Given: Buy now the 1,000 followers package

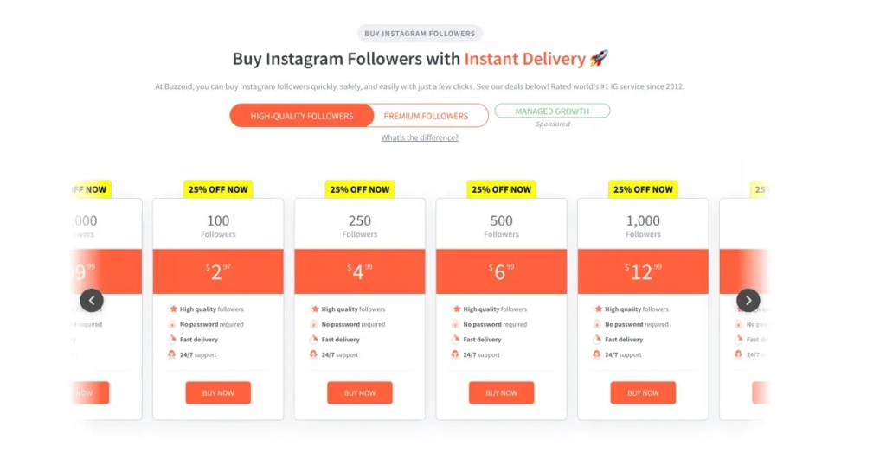Looking at the screenshot, I should tap(643, 392).
